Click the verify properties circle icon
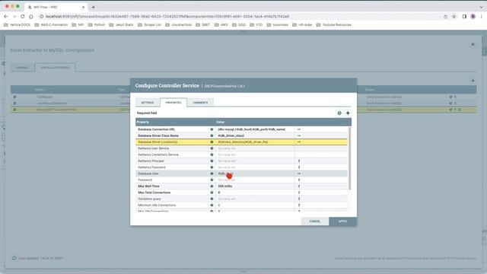Image resolution: width=487 pixels, height=274 pixels. (x=339, y=113)
